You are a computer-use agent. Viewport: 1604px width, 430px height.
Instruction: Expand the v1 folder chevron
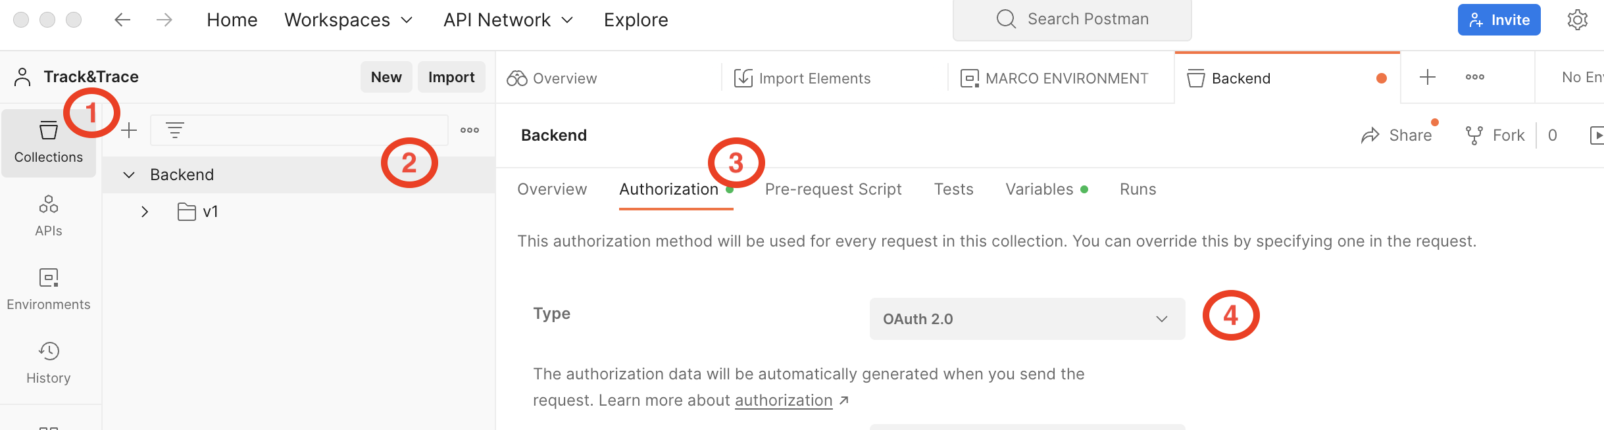point(145,212)
